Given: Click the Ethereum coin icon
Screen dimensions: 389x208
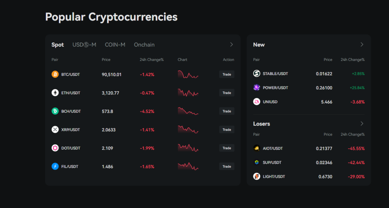Looking at the screenshot, I should (x=55, y=93).
